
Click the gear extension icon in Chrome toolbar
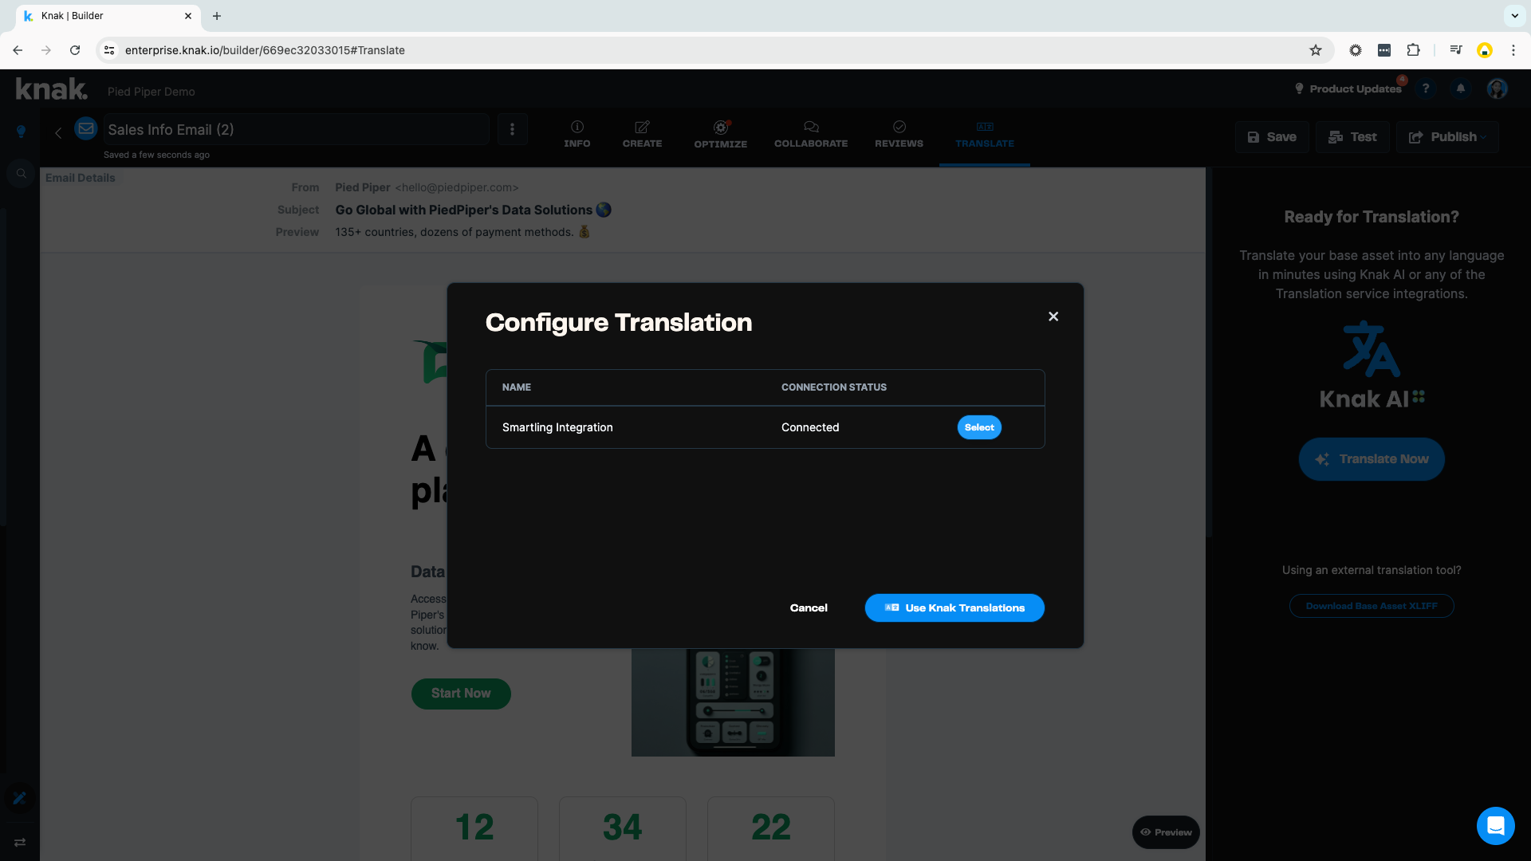point(1356,50)
